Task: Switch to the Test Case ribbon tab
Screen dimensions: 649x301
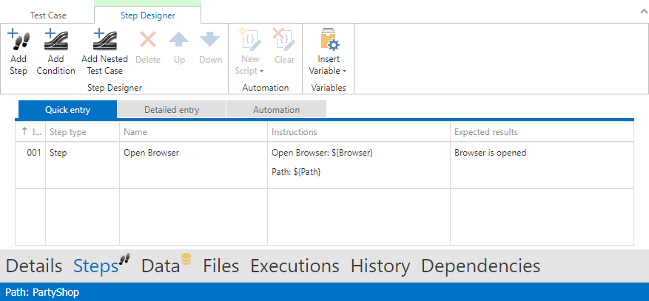Action: point(47,15)
